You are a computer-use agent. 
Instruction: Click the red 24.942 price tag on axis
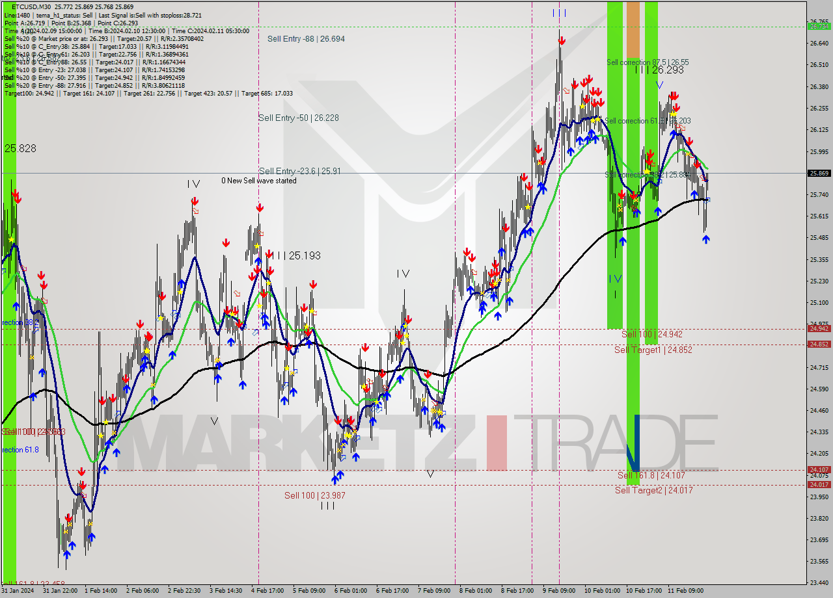tap(819, 329)
